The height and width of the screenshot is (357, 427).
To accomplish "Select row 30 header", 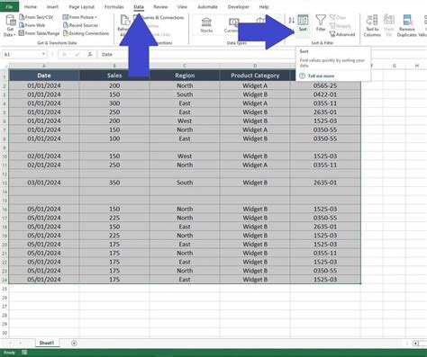I will 5,333.
